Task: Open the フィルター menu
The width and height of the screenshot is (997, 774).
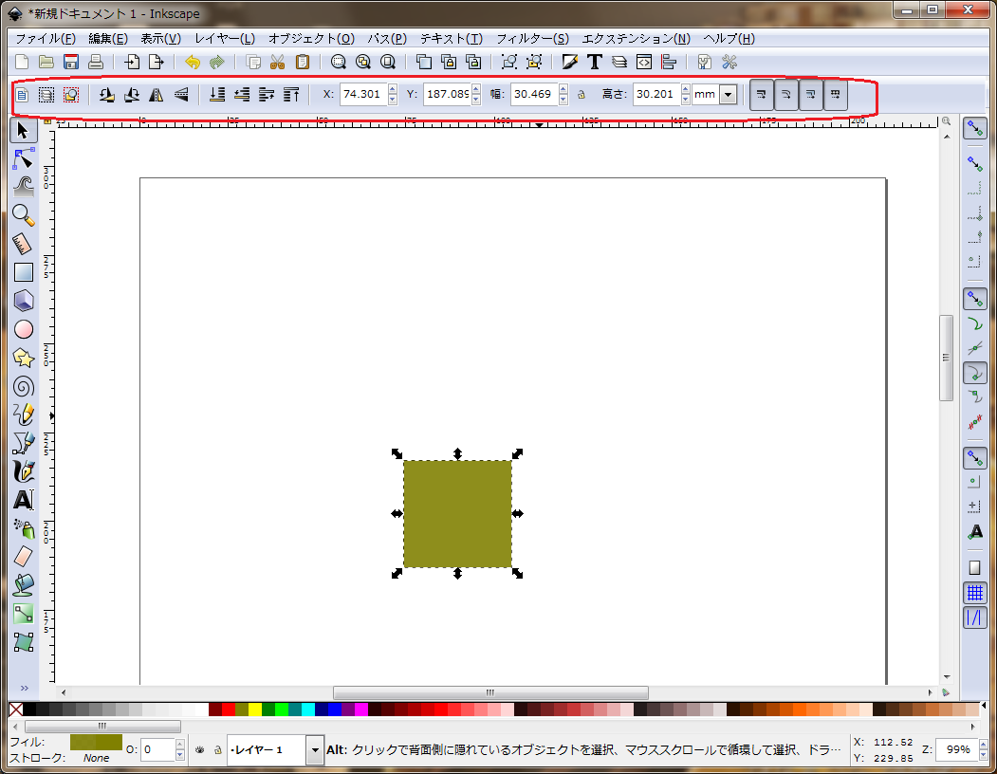Action: pyautogui.click(x=531, y=39)
